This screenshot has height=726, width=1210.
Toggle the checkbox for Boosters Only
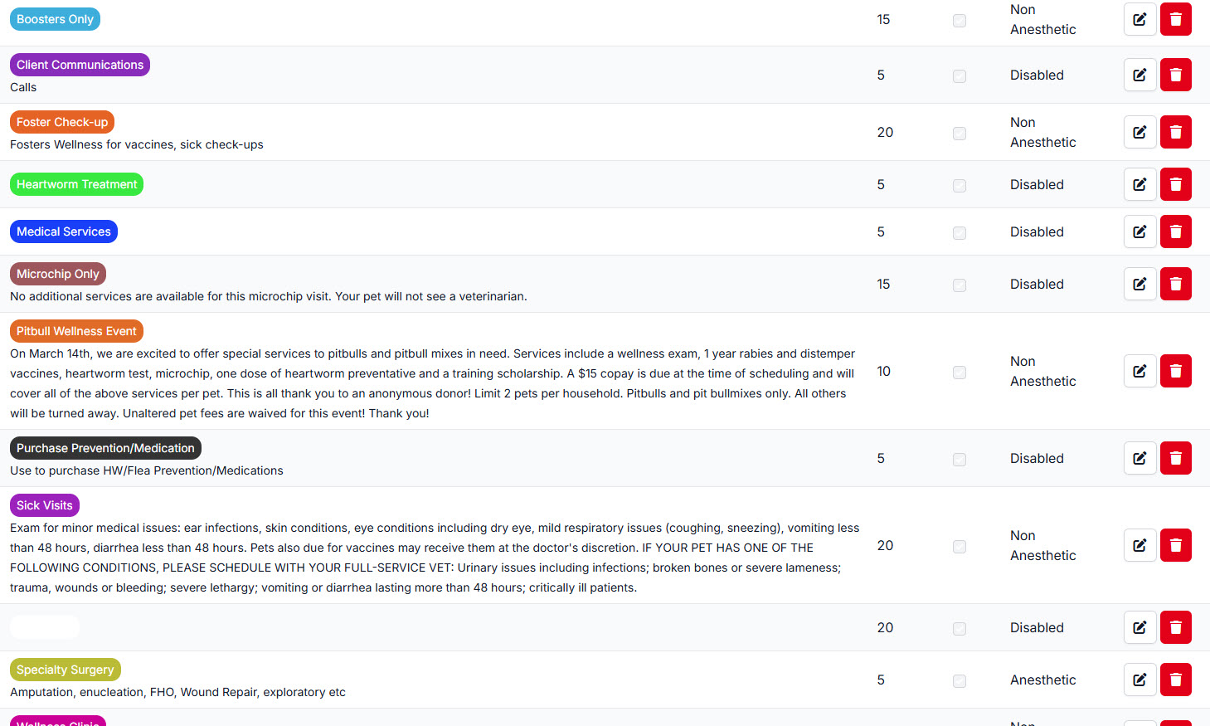pos(960,21)
